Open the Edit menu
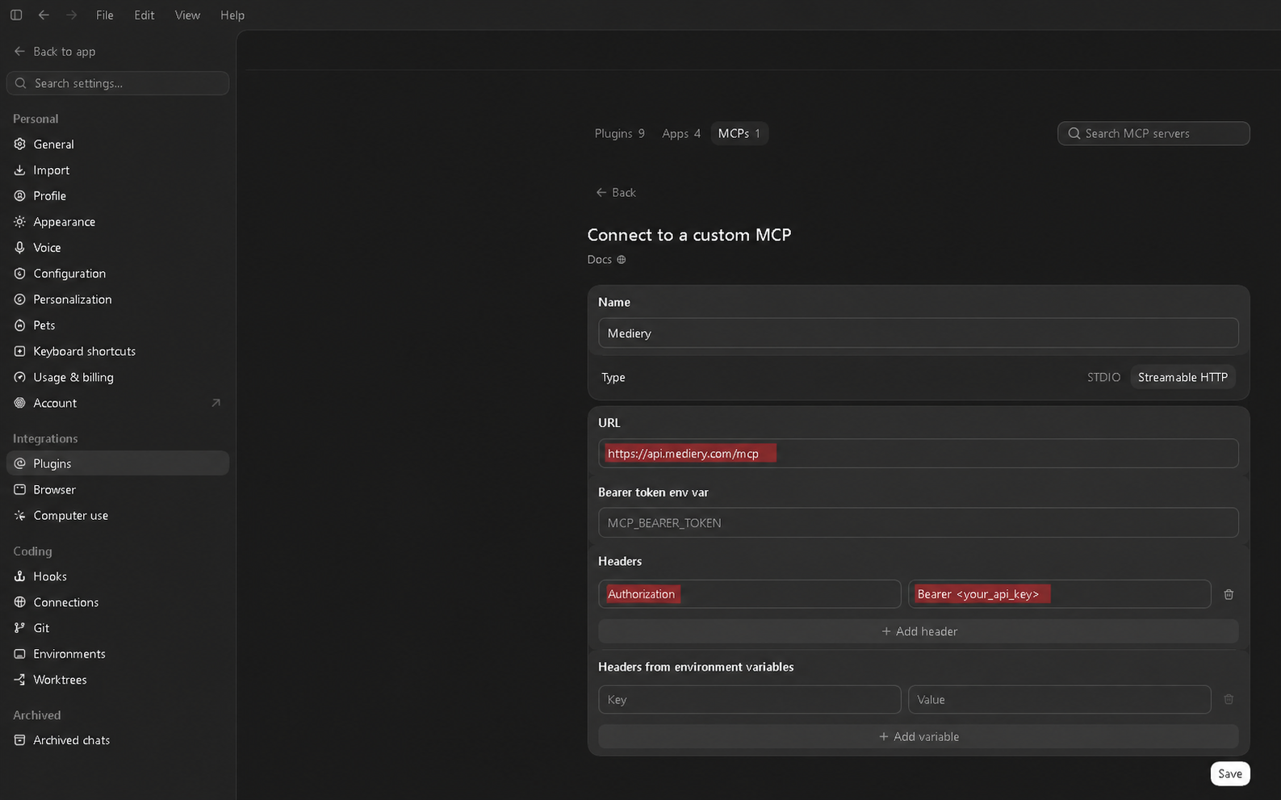This screenshot has height=800, width=1281. 144,15
